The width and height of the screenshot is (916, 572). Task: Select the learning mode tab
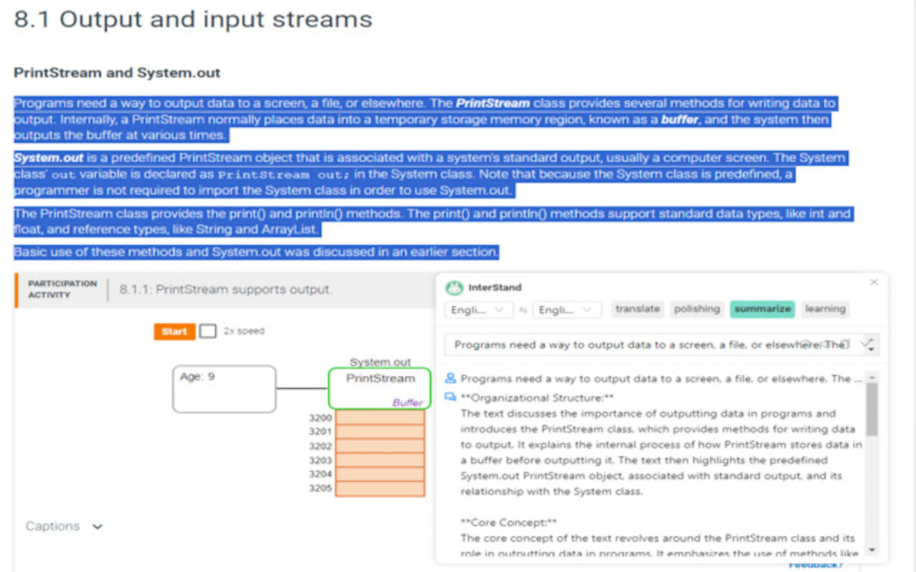pos(825,309)
